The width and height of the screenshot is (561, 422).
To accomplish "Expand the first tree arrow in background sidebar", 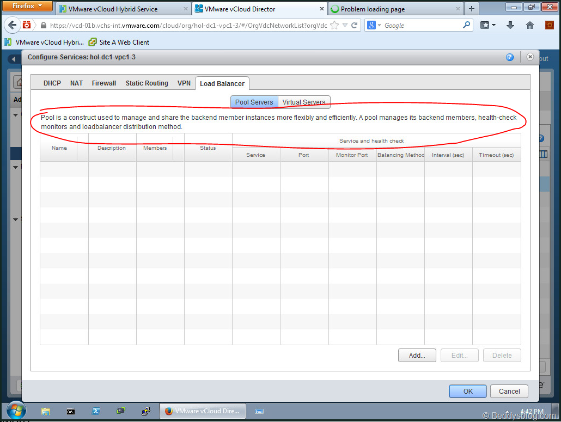I will 15,115.
